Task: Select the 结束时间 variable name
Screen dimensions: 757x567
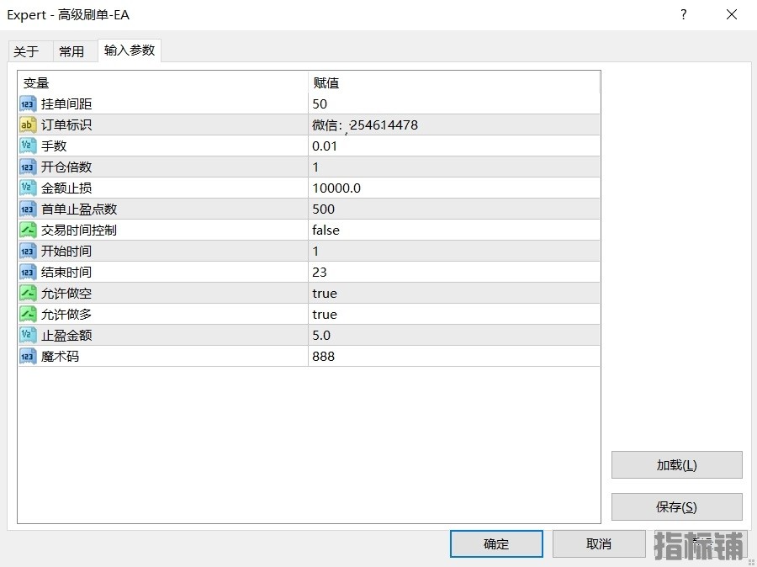Action: click(66, 272)
